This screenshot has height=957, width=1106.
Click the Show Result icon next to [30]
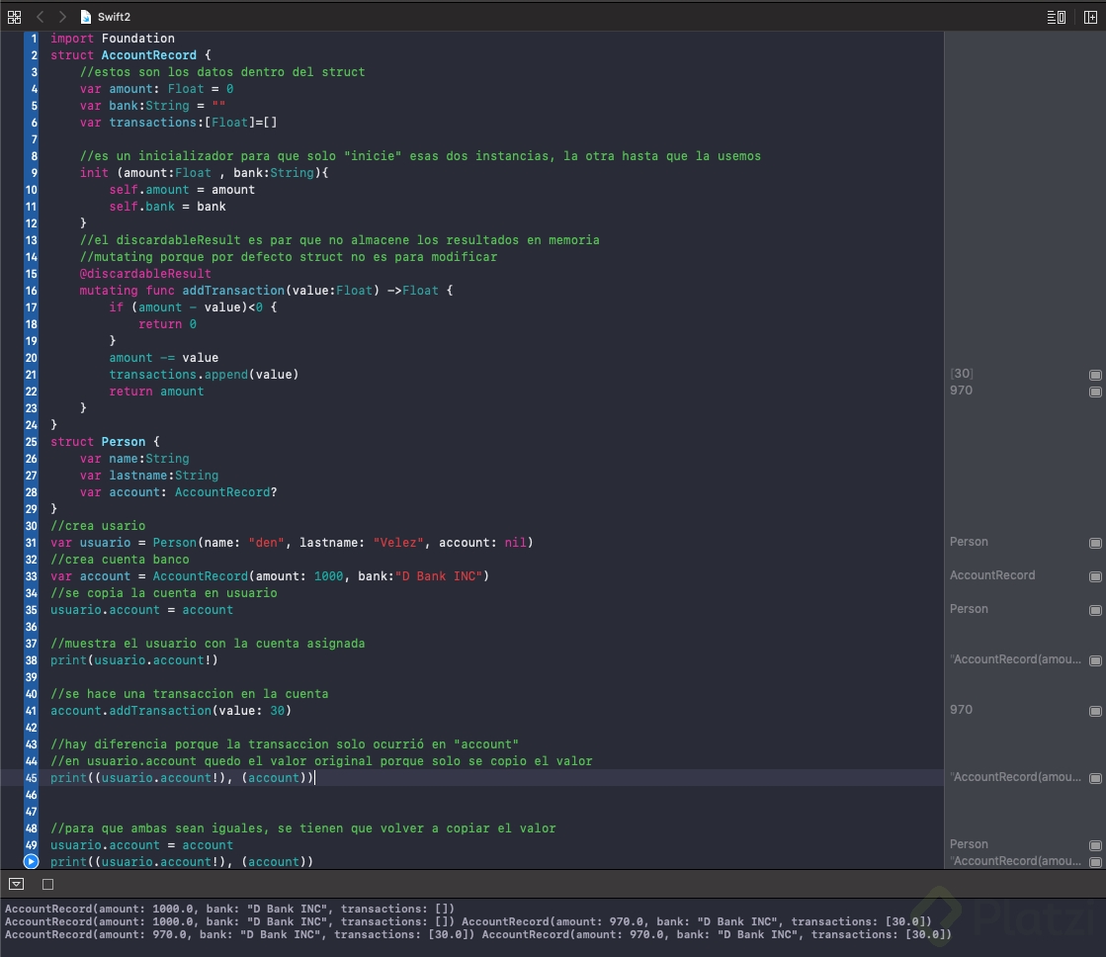[1094, 375]
